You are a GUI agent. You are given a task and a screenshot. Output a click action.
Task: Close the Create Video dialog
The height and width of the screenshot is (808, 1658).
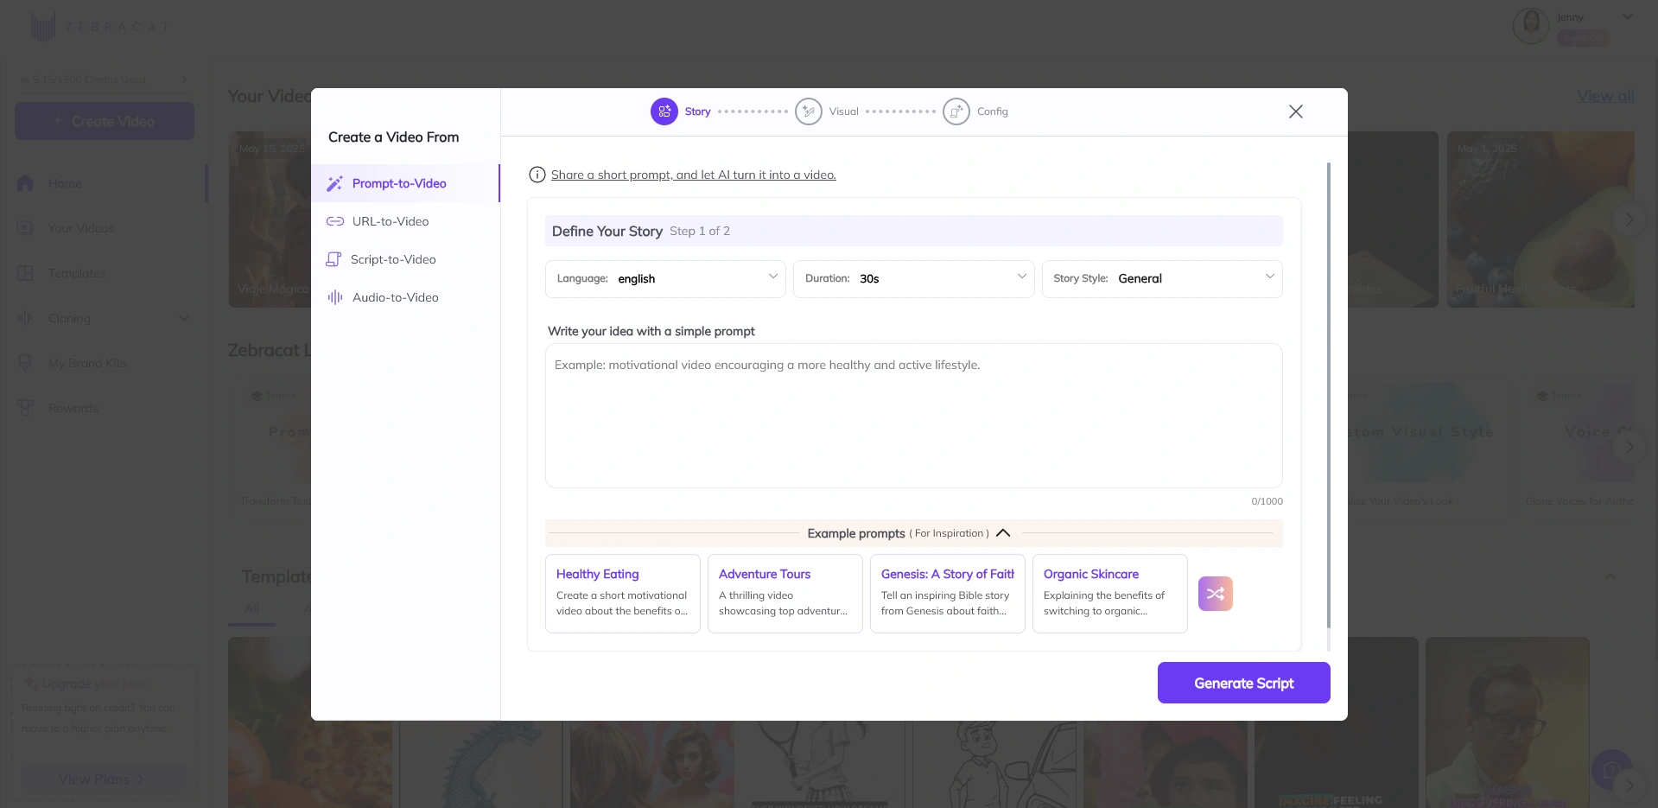(1296, 111)
